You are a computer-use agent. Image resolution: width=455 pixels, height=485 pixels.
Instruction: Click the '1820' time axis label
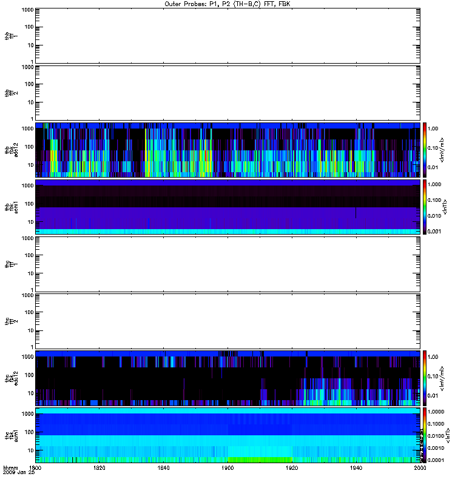(x=99, y=467)
